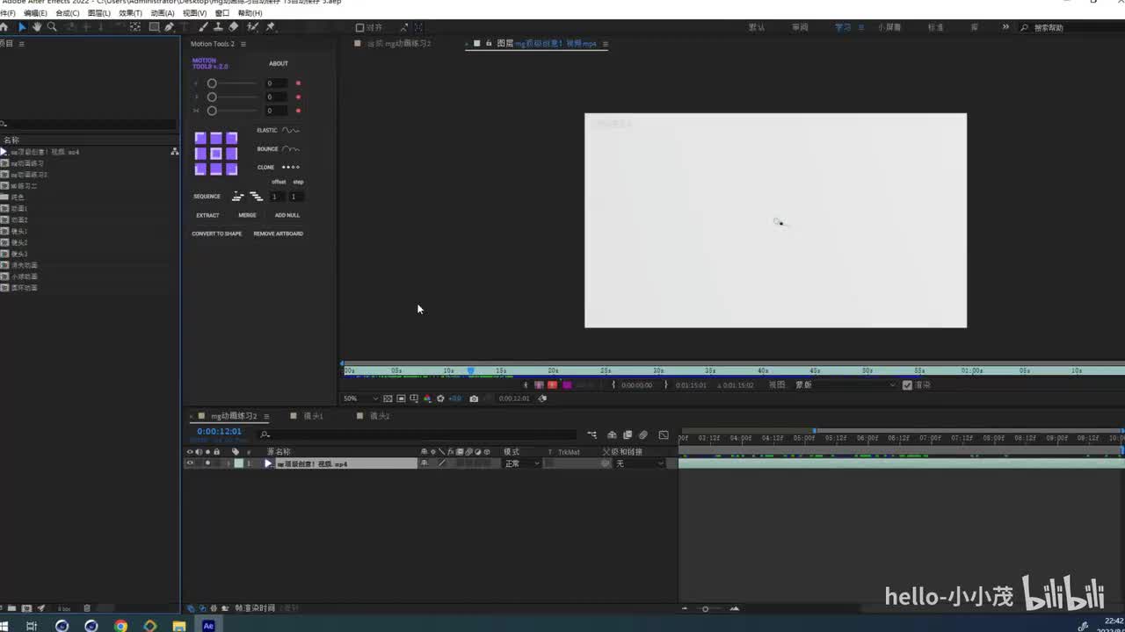
Task: Open the 正常 blending mode dropdown
Action: (x=521, y=463)
